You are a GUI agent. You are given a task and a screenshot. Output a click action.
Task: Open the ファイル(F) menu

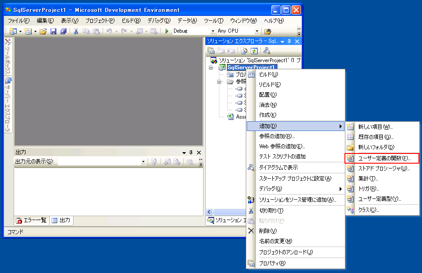[19, 21]
